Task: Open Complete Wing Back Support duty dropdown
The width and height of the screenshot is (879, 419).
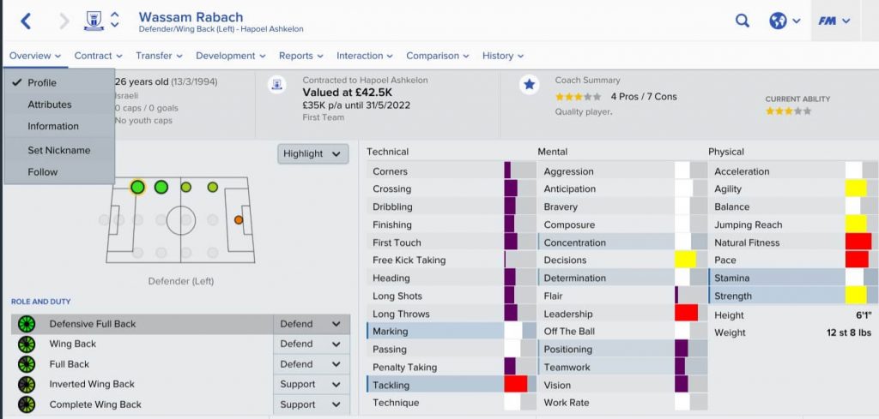Action: 311,404
